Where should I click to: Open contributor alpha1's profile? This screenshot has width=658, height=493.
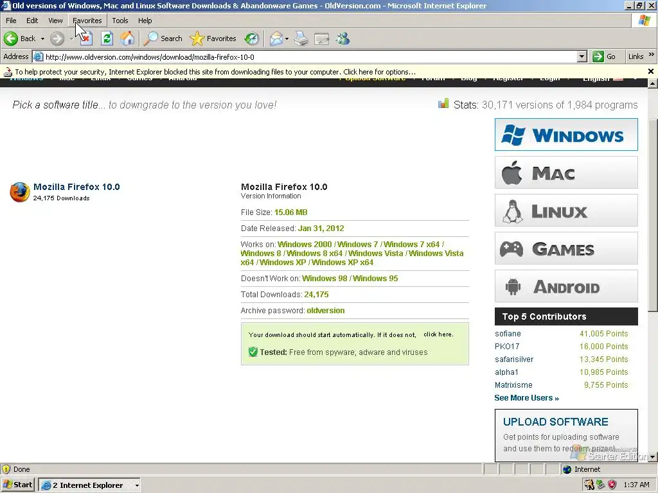tap(506, 372)
